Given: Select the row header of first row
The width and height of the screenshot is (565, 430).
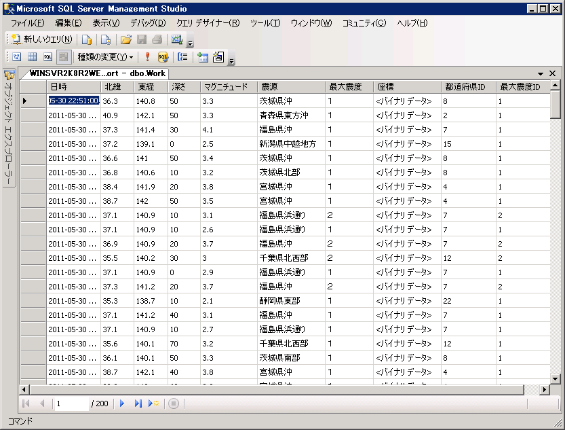Looking at the screenshot, I should coord(33,101).
